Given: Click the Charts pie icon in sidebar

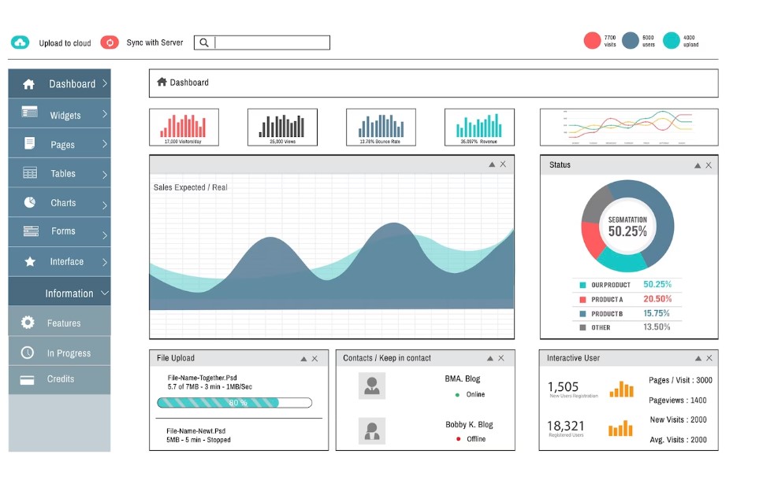Looking at the screenshot, I should 30,202.
